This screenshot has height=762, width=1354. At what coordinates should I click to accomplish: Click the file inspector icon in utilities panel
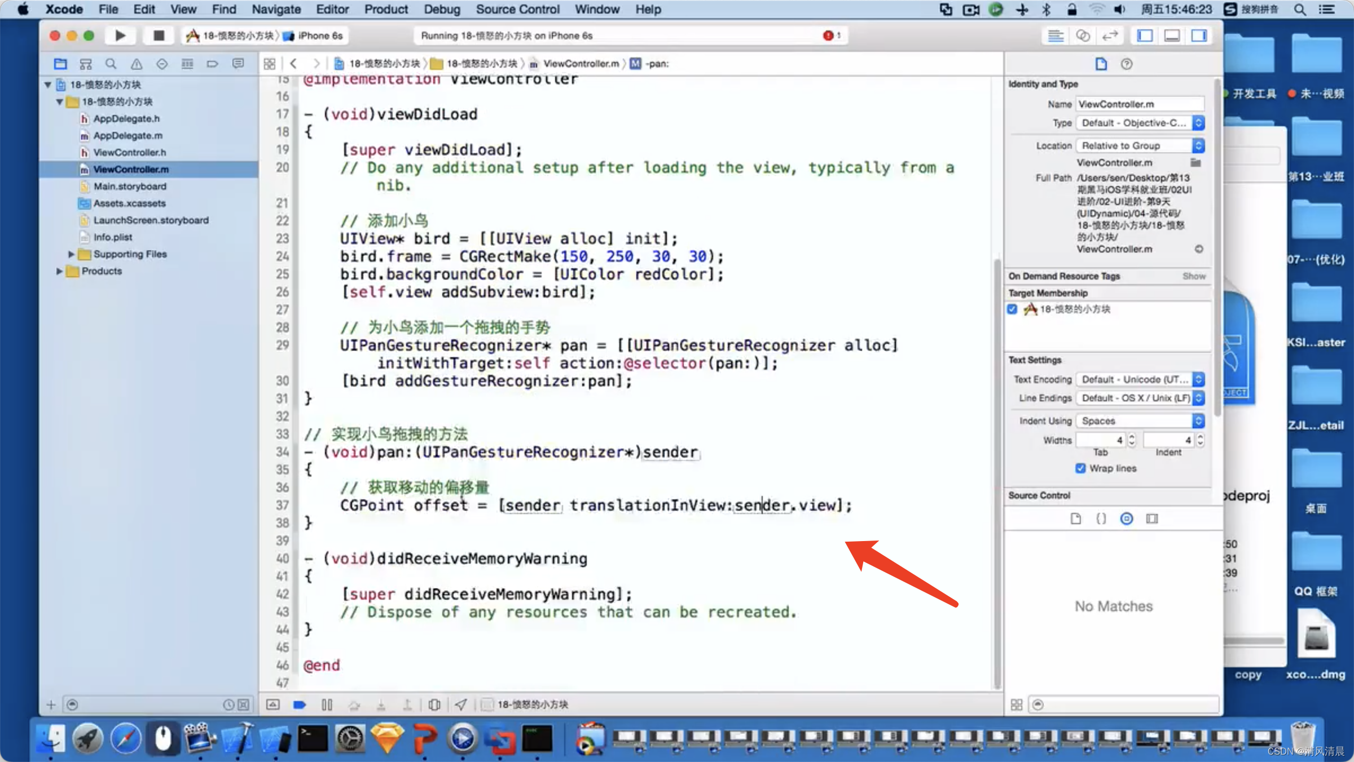[1100, 63]
